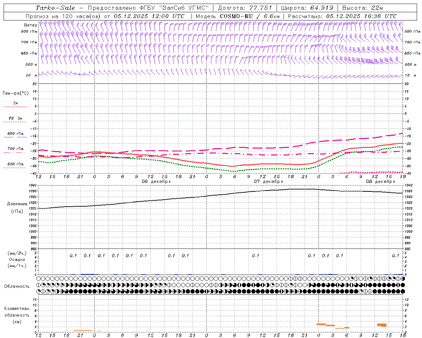Click the Тем-ра(°C) panel label
422x338 pixels.
click(x=15, y=93)
